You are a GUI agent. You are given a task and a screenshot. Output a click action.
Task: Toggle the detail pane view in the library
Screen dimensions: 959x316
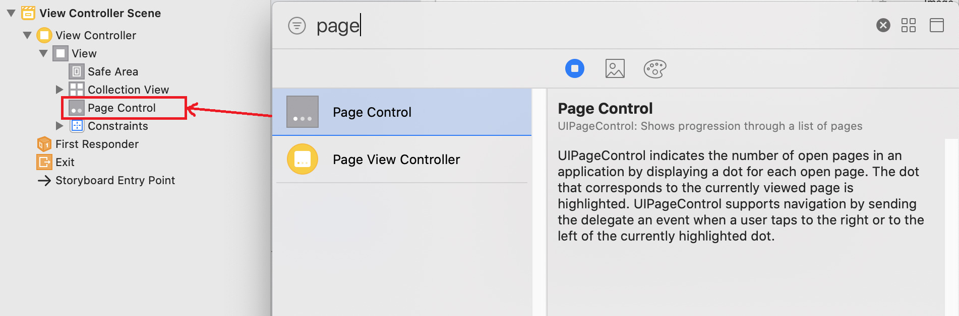click(936, 25)
